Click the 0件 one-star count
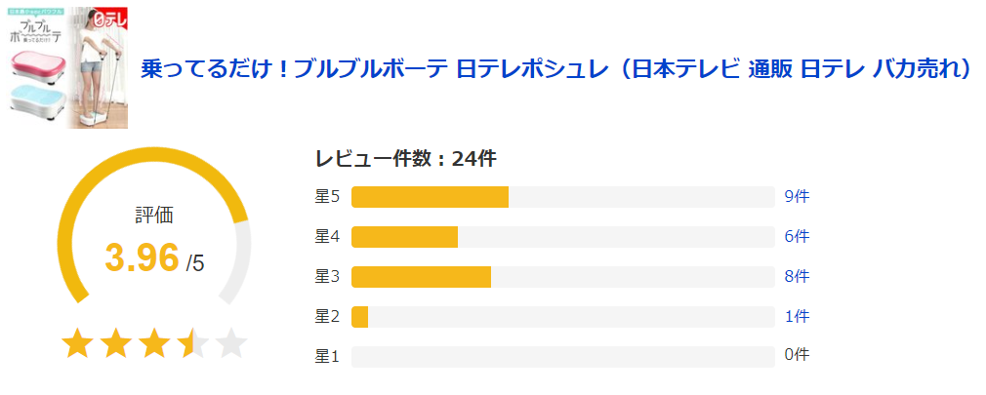The image size is (986, 395). [797, 355]
